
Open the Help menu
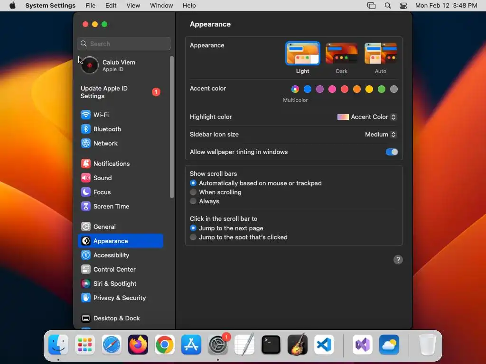(189, 6)
